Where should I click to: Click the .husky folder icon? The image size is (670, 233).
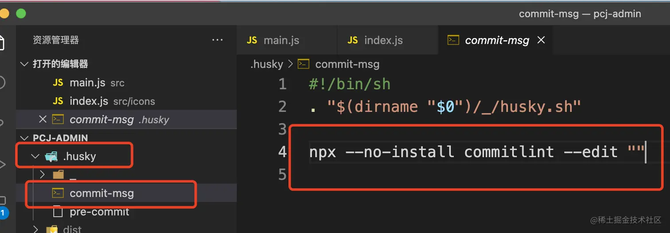coord(51,156)
